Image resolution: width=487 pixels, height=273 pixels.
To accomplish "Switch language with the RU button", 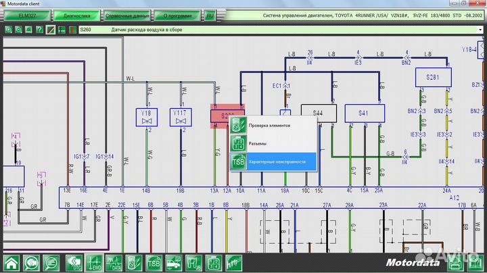I will (210, 14).
